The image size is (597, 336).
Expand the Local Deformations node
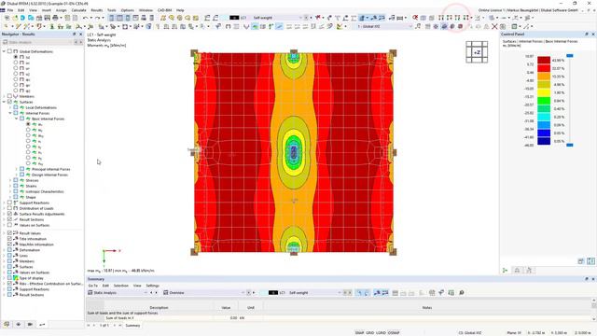pos(10,107)
